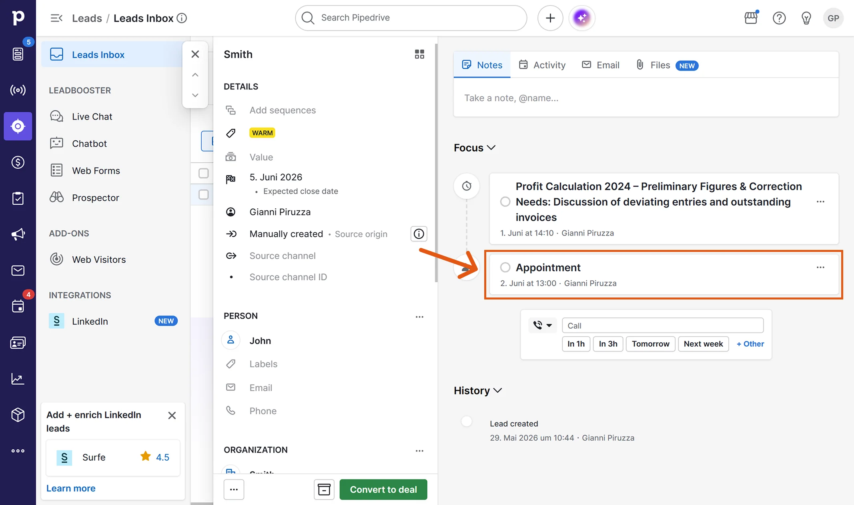The height and width of the screenshot is (505, 854).
Task: Open the grid layout icon beside Smith
Action: point(419,54)
